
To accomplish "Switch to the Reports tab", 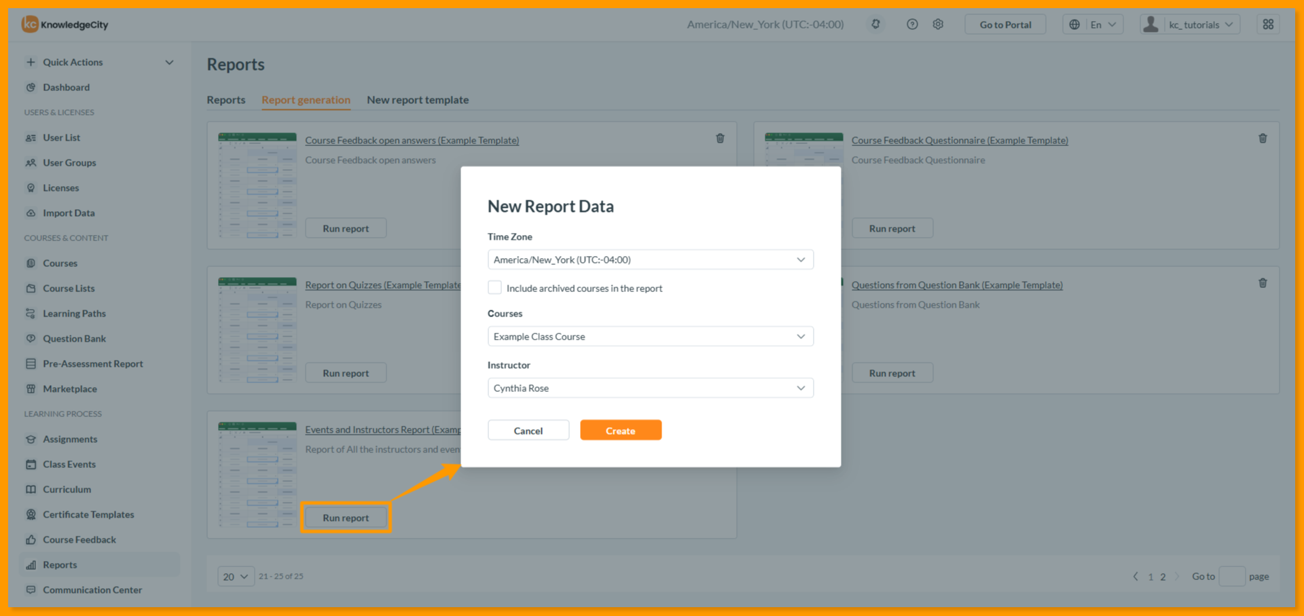I will point(226,100).
